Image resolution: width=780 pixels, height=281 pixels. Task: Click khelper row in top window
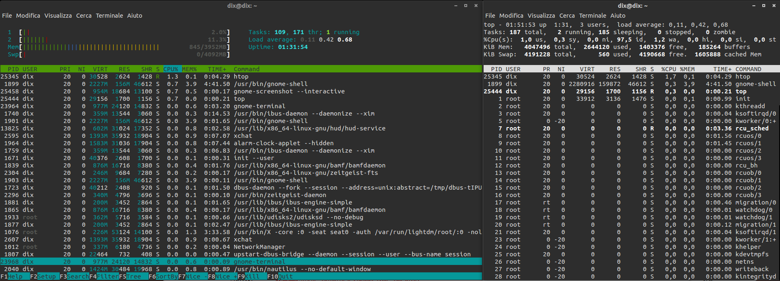(x=631, y=247)
